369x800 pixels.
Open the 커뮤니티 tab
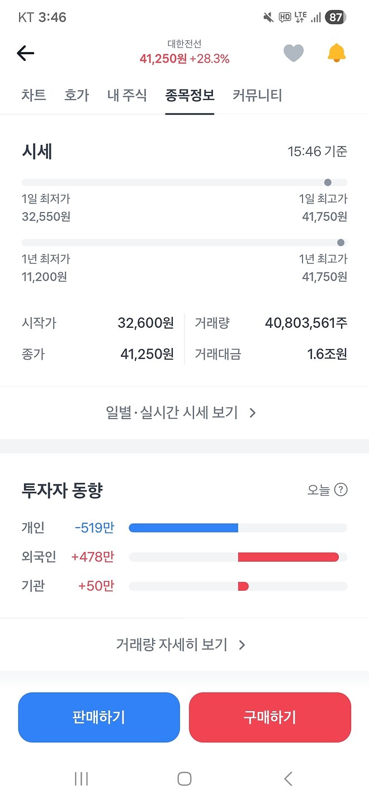point(257,96)
